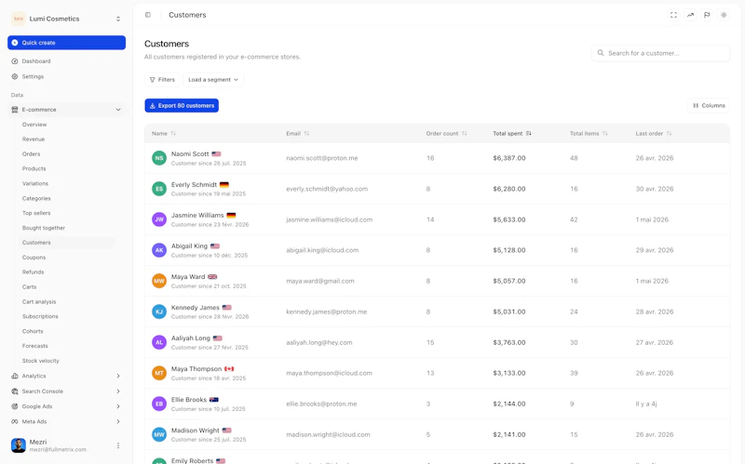
Task: Sort by Email column
Action: 297,134
